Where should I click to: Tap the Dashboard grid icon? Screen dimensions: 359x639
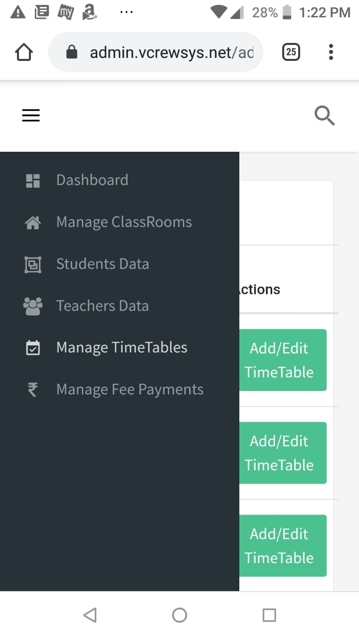(33, 180)
